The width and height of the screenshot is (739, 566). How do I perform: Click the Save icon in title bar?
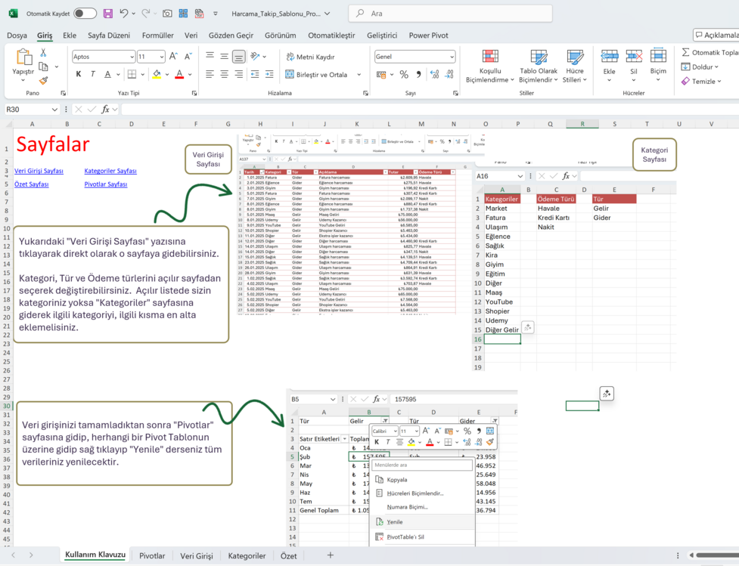[x=108, y=14]
